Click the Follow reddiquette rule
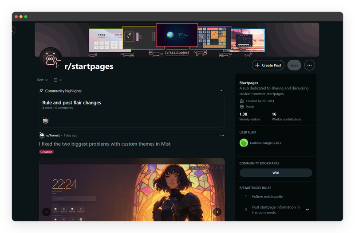The width and height of the screenshot is (355, 233). pyautogui.click(x=268, y=197)
